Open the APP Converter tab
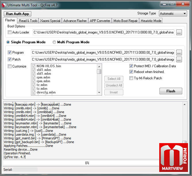This screenshot has width=192, height=176. [x=100, y=21]
